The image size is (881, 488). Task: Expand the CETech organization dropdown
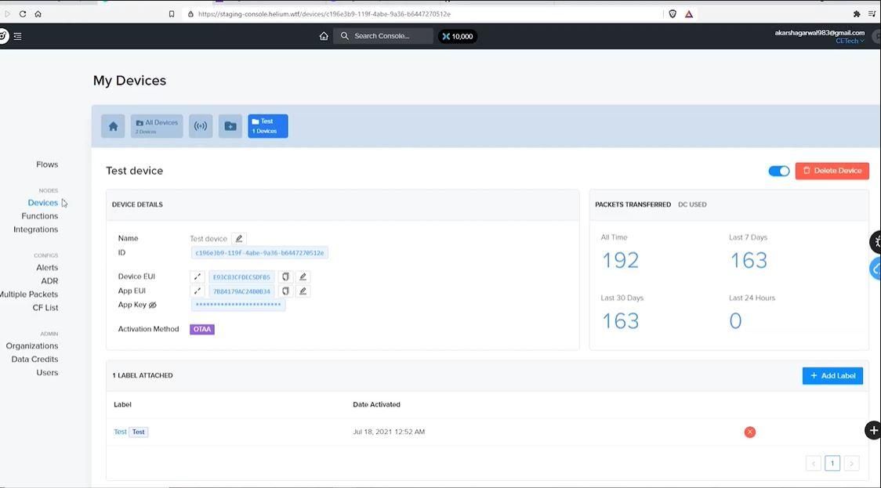(850, 41)
